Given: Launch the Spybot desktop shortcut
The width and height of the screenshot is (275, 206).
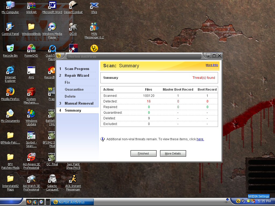Looking at the screenshot, I should pos(31,139).
